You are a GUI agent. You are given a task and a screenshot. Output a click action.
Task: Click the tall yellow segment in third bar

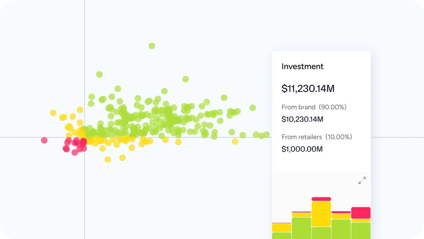point(321,214)
